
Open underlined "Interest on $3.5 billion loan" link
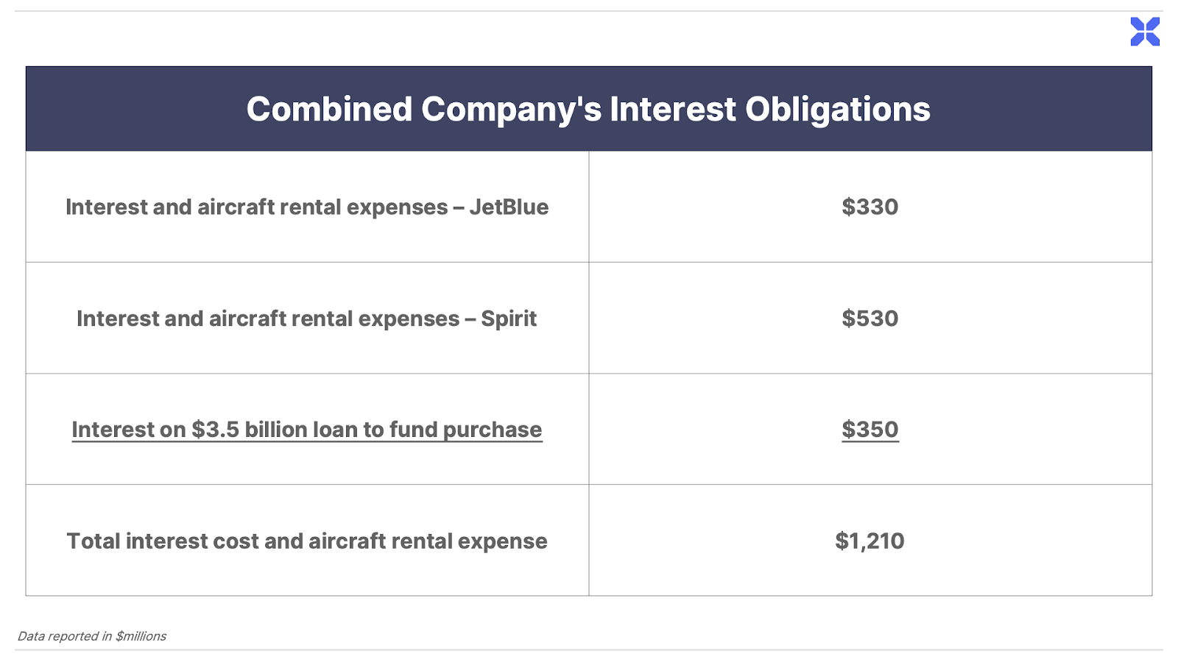point(306,430)
